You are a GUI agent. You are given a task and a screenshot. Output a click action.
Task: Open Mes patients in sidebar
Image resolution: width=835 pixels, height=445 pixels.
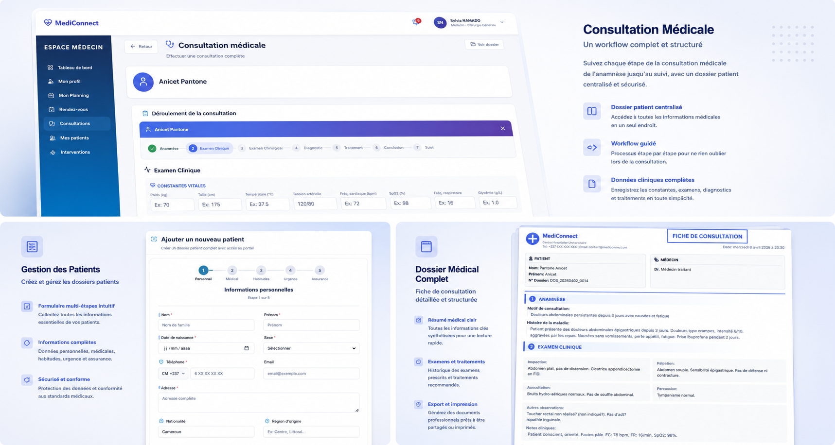point(74,138)
